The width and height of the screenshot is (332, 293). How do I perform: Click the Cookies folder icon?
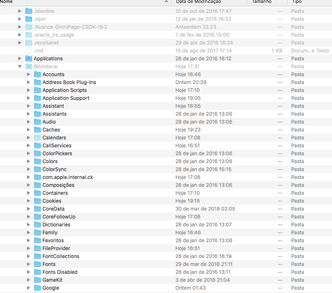[x=37, y=201]
